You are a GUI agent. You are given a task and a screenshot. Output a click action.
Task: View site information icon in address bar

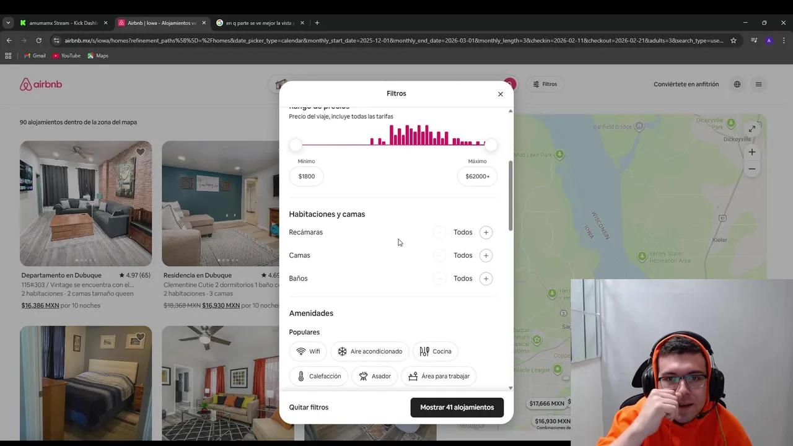(x=56, y=40)
